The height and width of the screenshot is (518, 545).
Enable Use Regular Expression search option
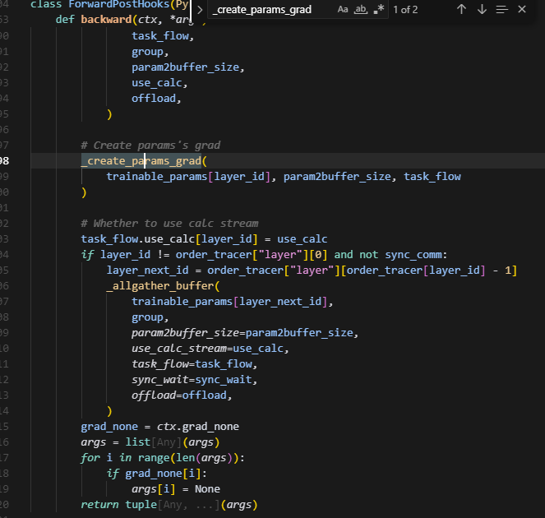[378, 10]
